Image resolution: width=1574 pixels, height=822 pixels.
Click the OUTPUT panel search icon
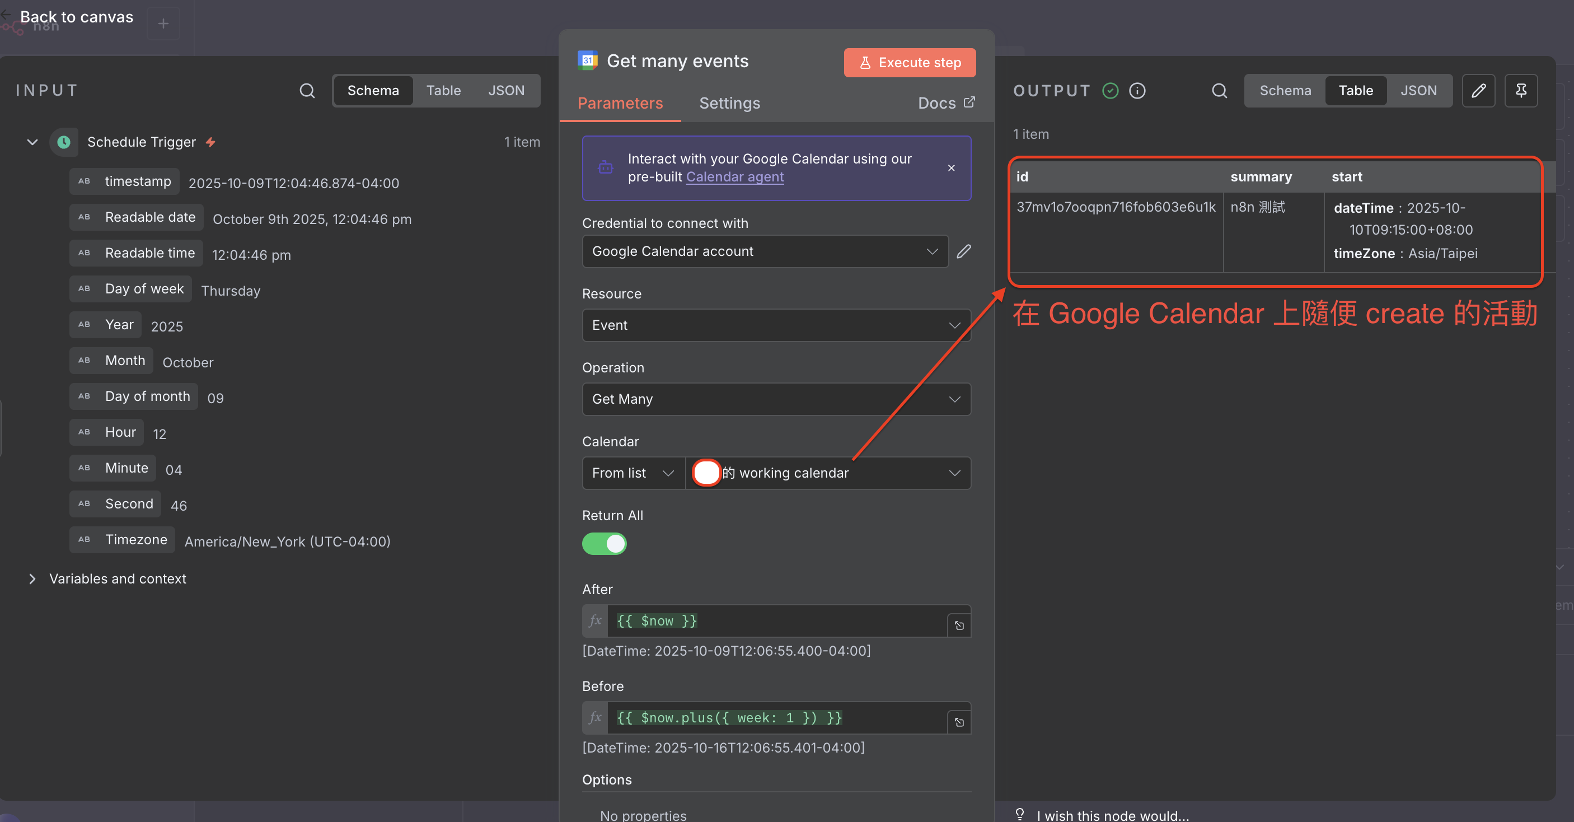1219,91
